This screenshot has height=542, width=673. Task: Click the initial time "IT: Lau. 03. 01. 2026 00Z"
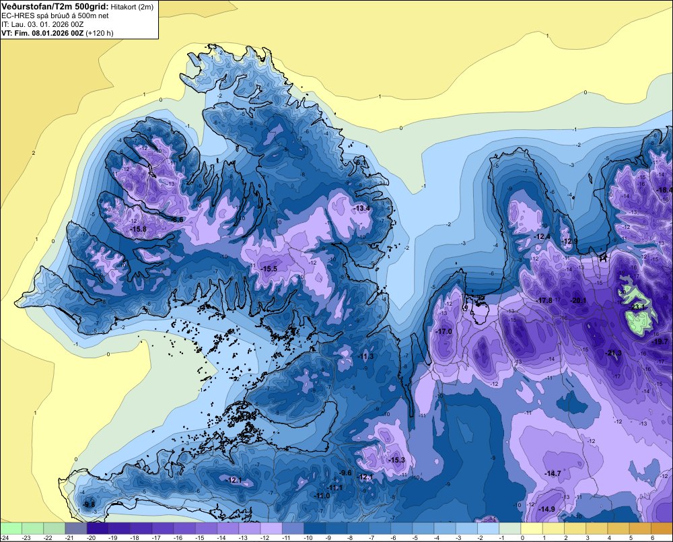click(42, 24)
